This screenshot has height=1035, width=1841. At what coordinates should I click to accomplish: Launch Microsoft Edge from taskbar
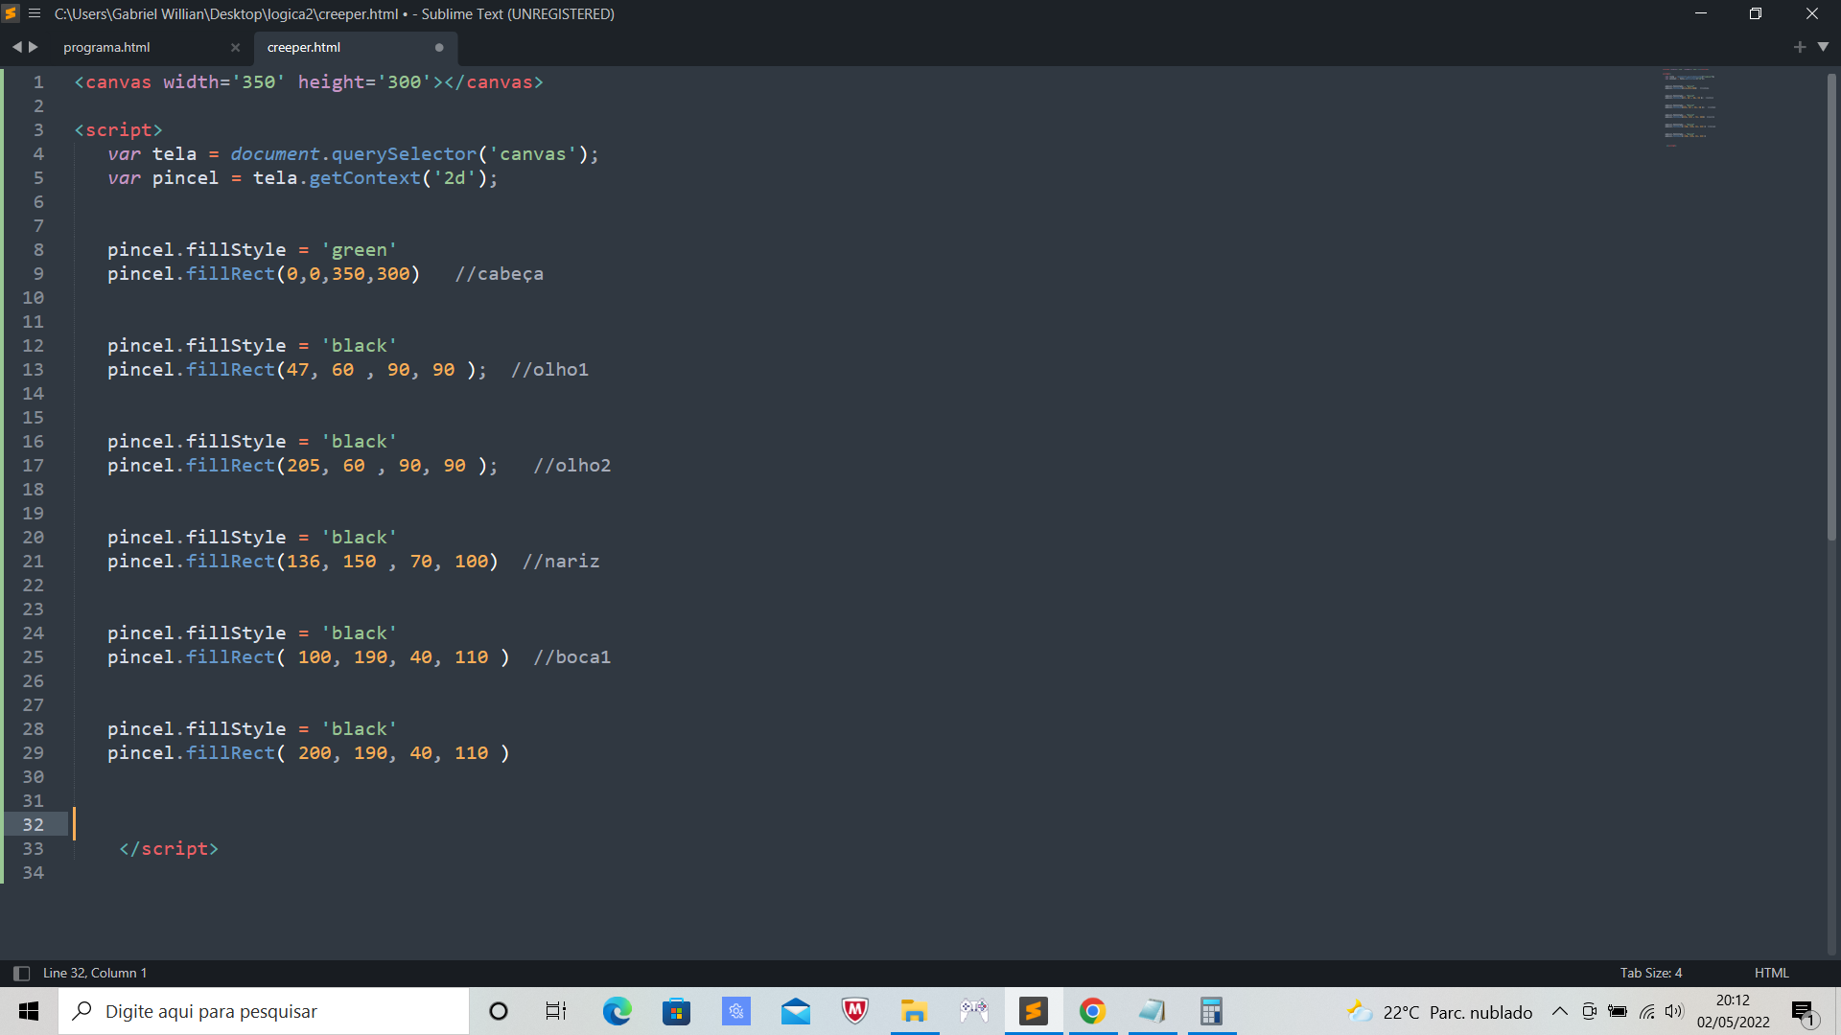point(617,1011)
